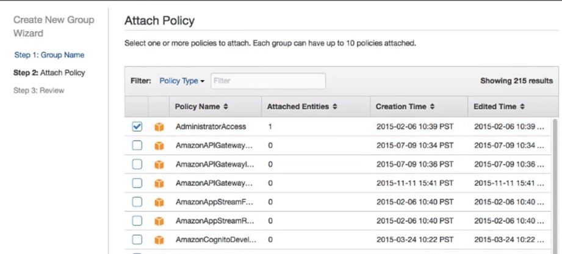562x254 pixels.
Task: Focus the policy Filter text field
Action: 268,81
